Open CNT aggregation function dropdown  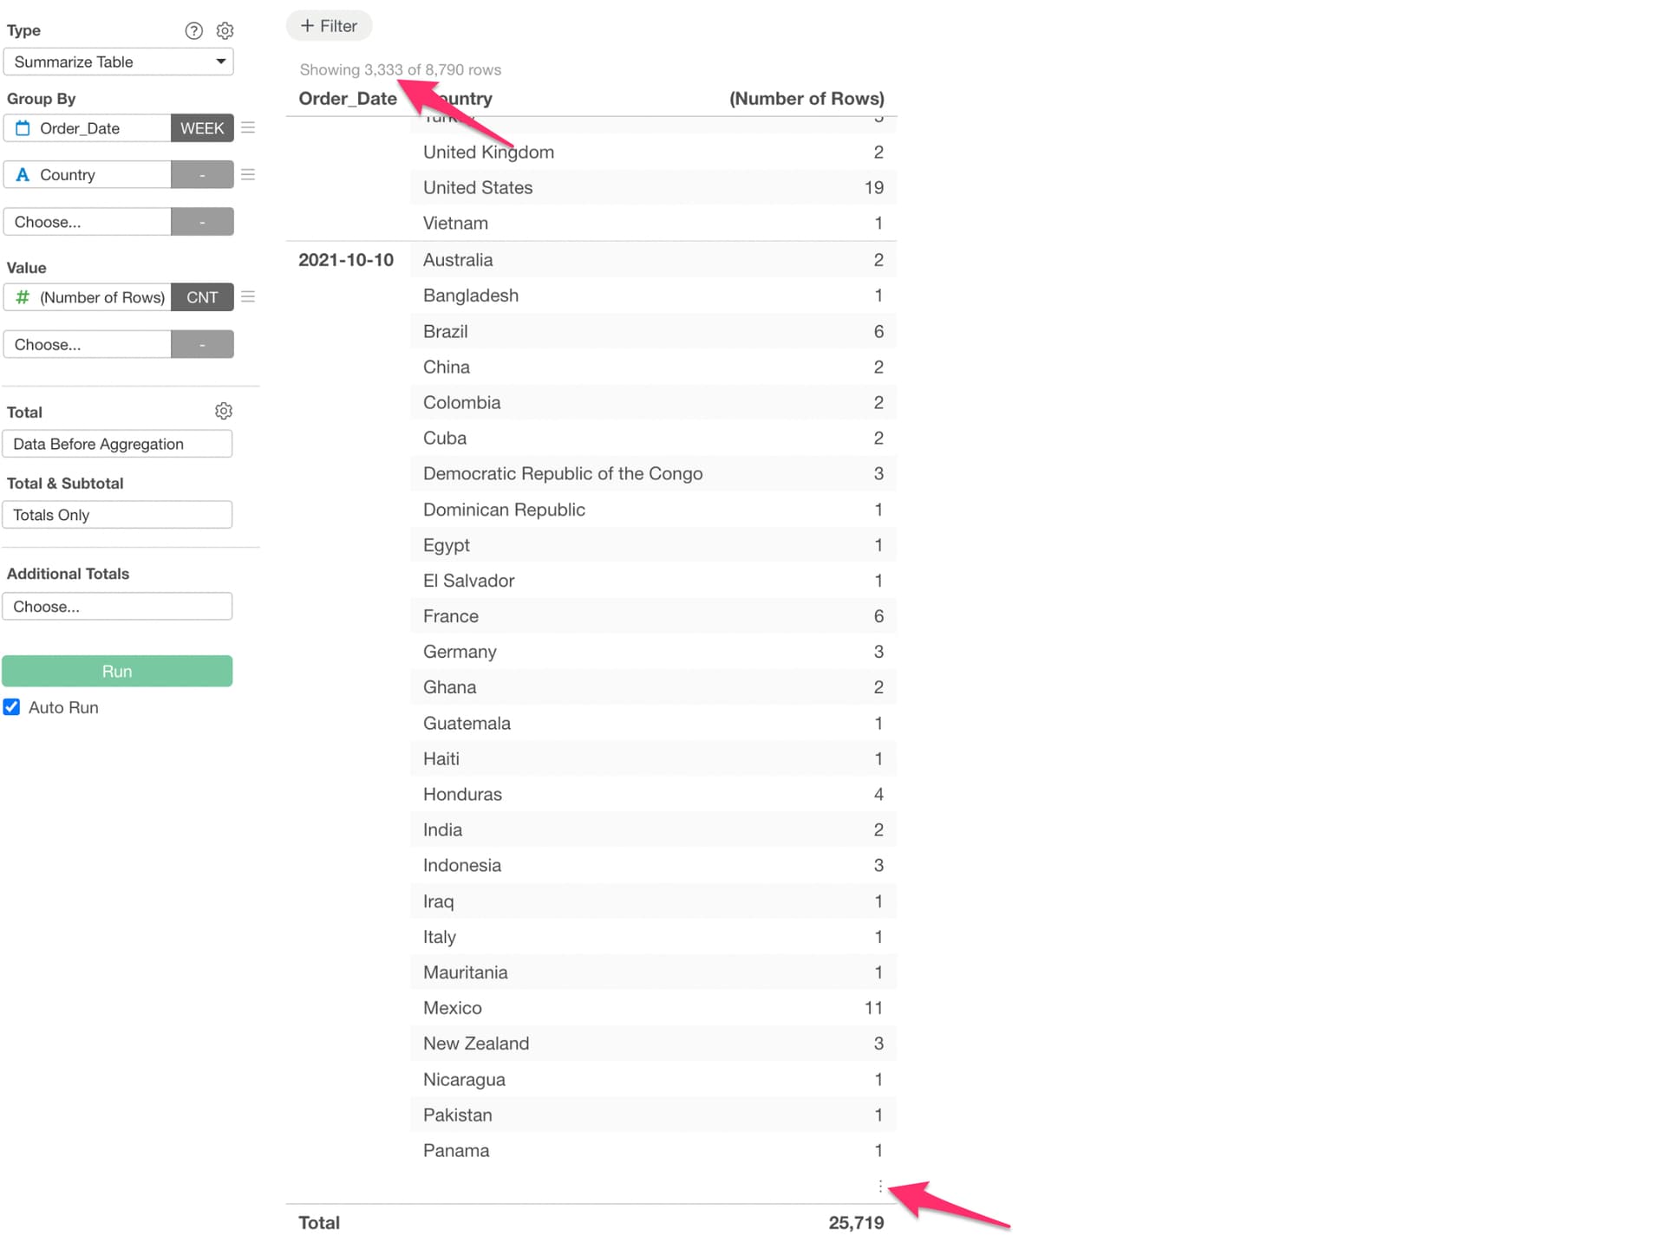(x=202, y=297)
